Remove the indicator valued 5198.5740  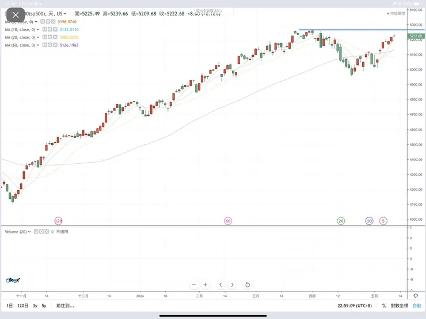coord(53,21)
